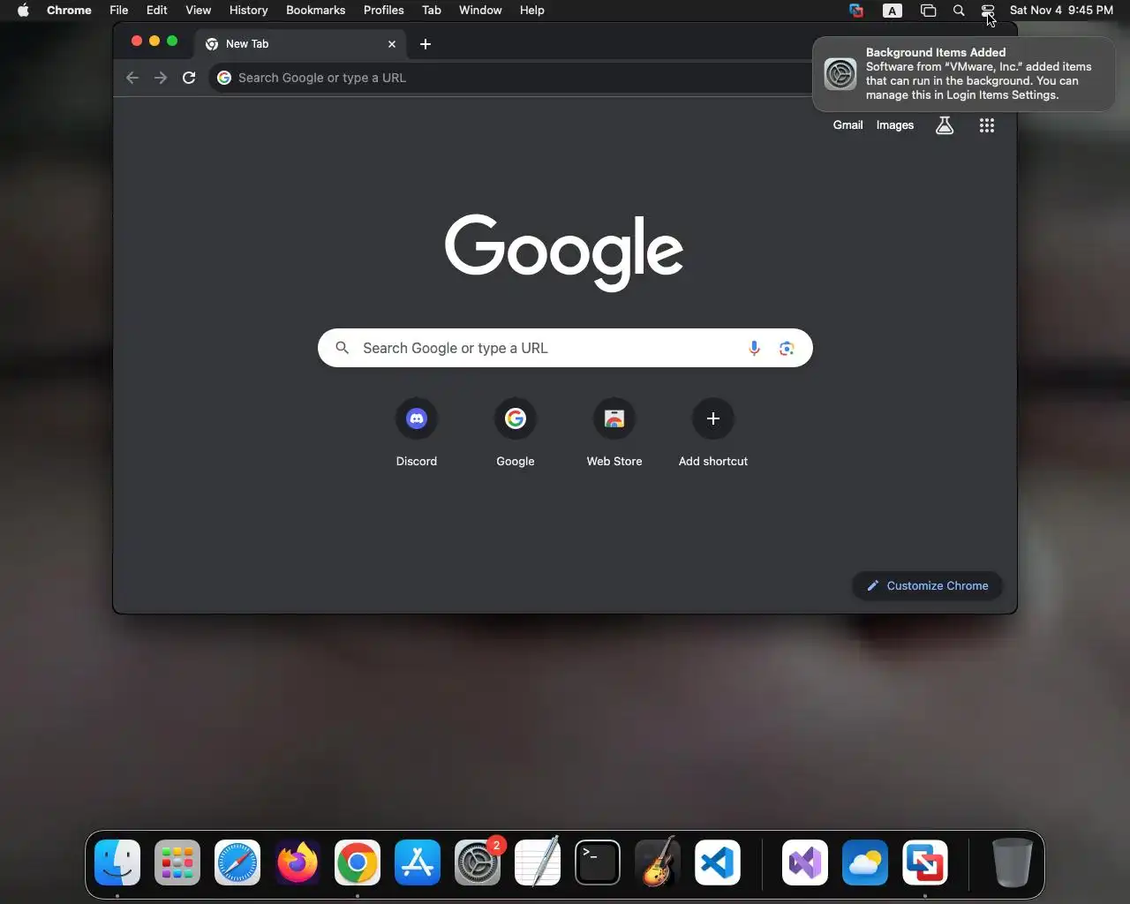1130x904 pixels.
Task: Close the New Tab tab
Action: coord(392,44)
